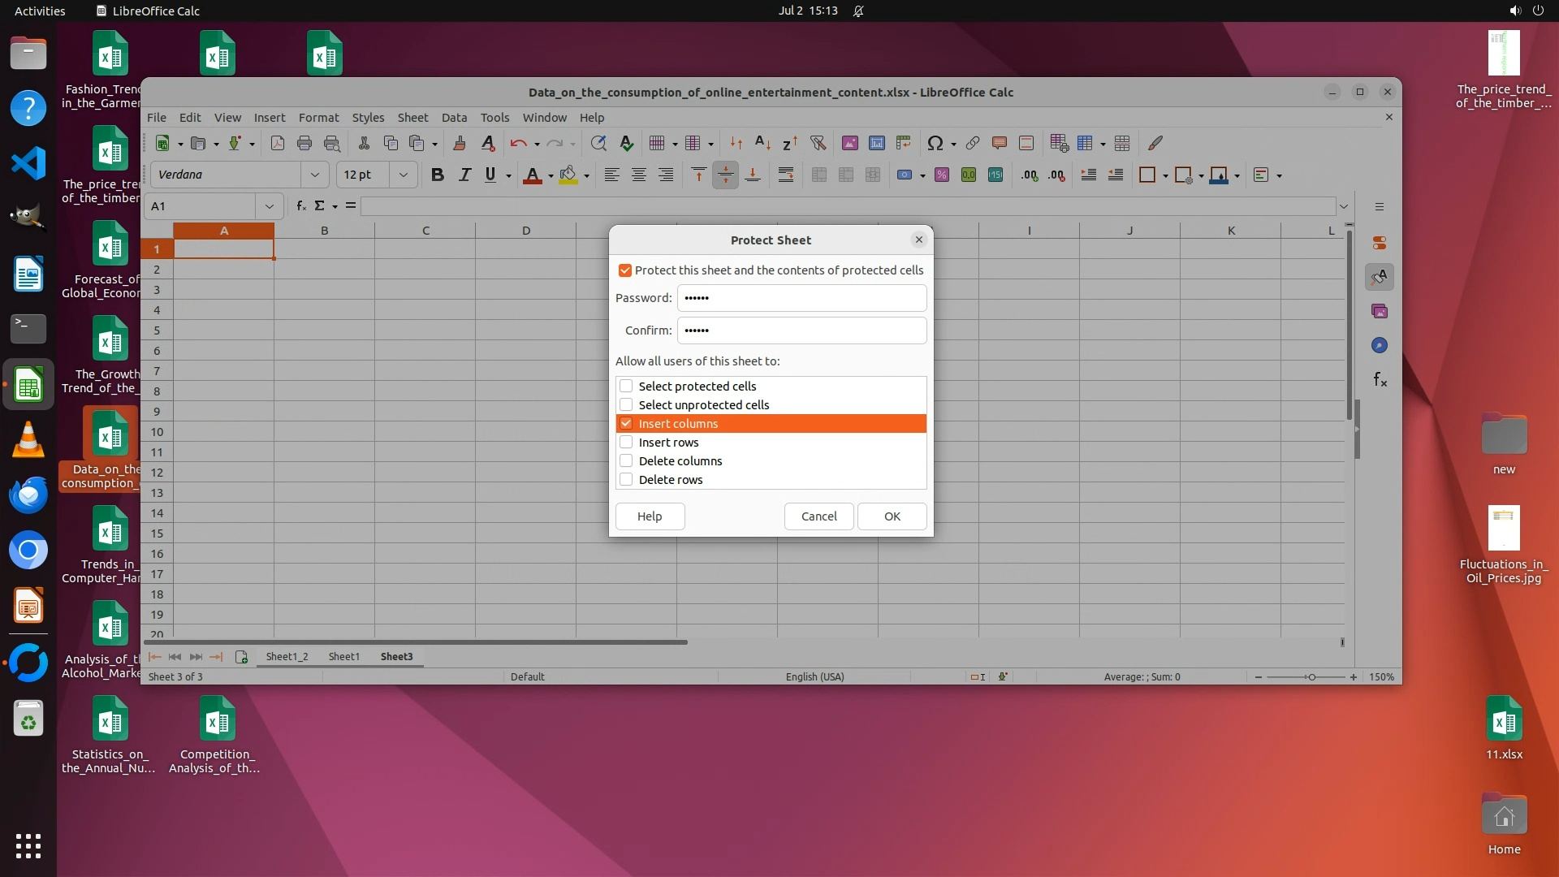Screen dimensions: 1559x877
Task: Click the Italic formatting icon
Action: click(x=464, y=175)
